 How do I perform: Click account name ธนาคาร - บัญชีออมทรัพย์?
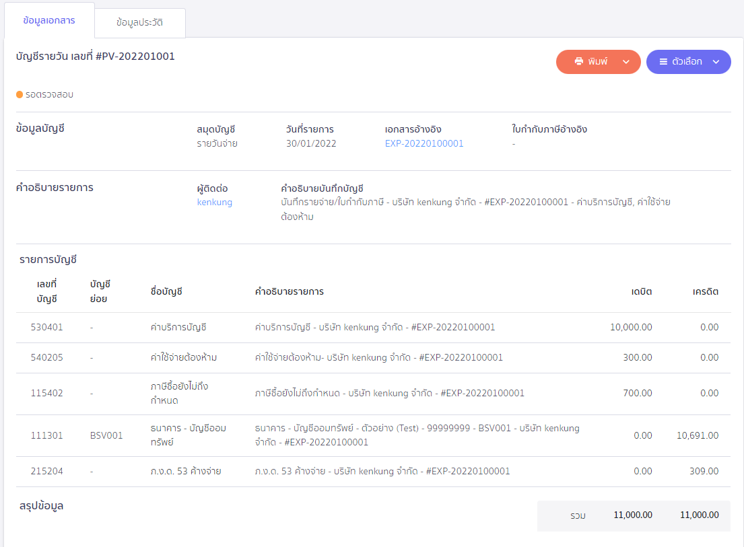coord(189,435)
